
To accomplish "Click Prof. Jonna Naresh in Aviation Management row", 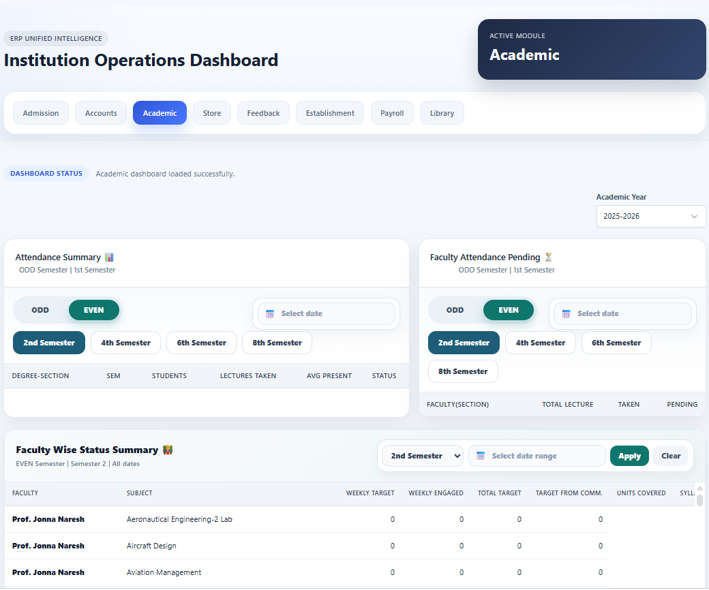I will 48,572.
